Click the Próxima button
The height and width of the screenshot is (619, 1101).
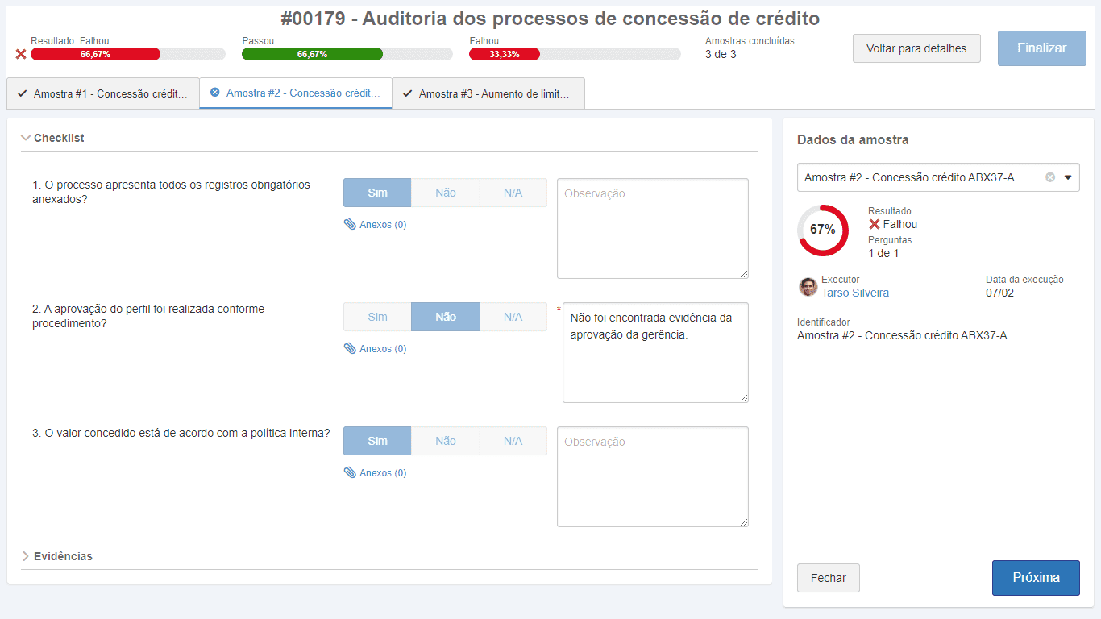tap(1036, 578)
